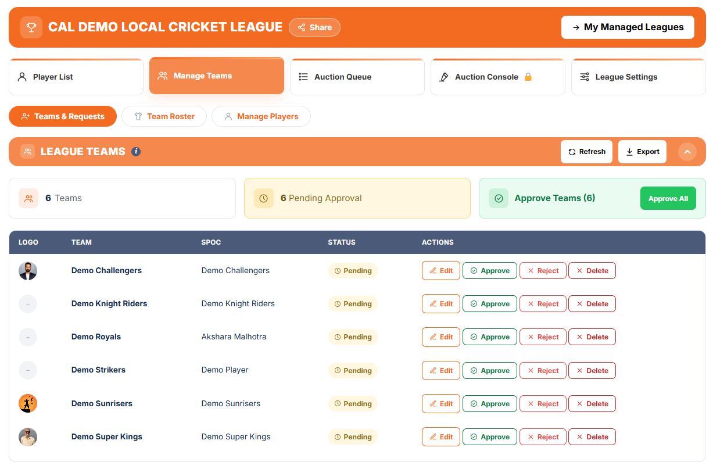The image size is (713, 469).
Task: Approve Demo Strikers team
Action: (x=490, y=371)
